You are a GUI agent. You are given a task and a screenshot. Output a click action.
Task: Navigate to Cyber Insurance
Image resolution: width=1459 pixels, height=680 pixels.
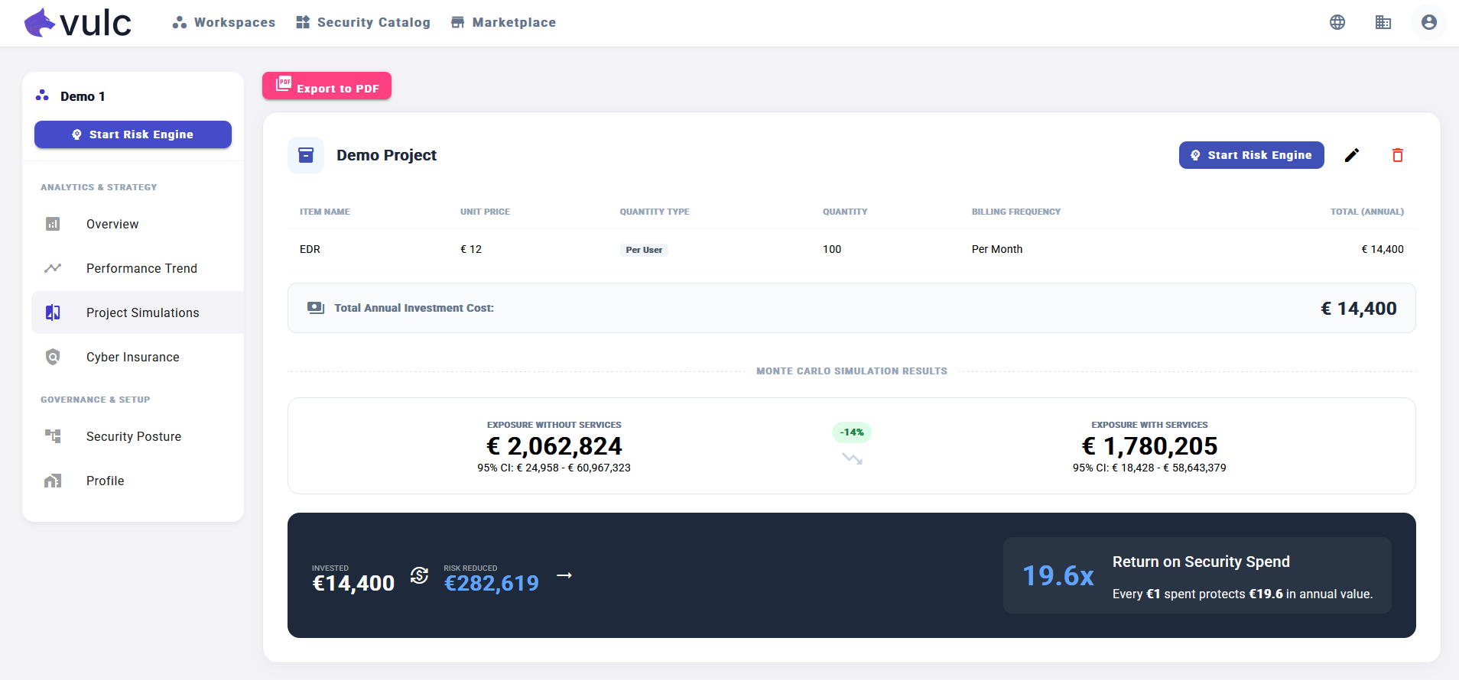132,357
